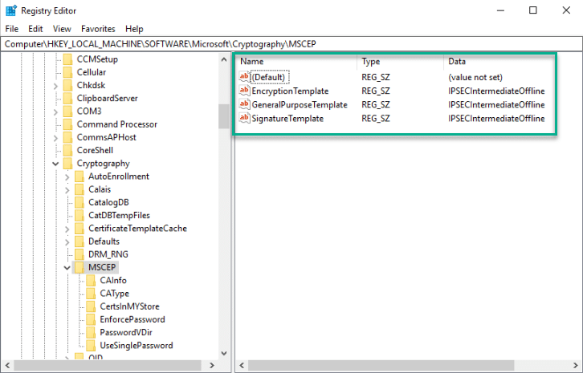Select the Calais folder icon
The width and height of the screenshot is (583, 373).
click(79, 189)
